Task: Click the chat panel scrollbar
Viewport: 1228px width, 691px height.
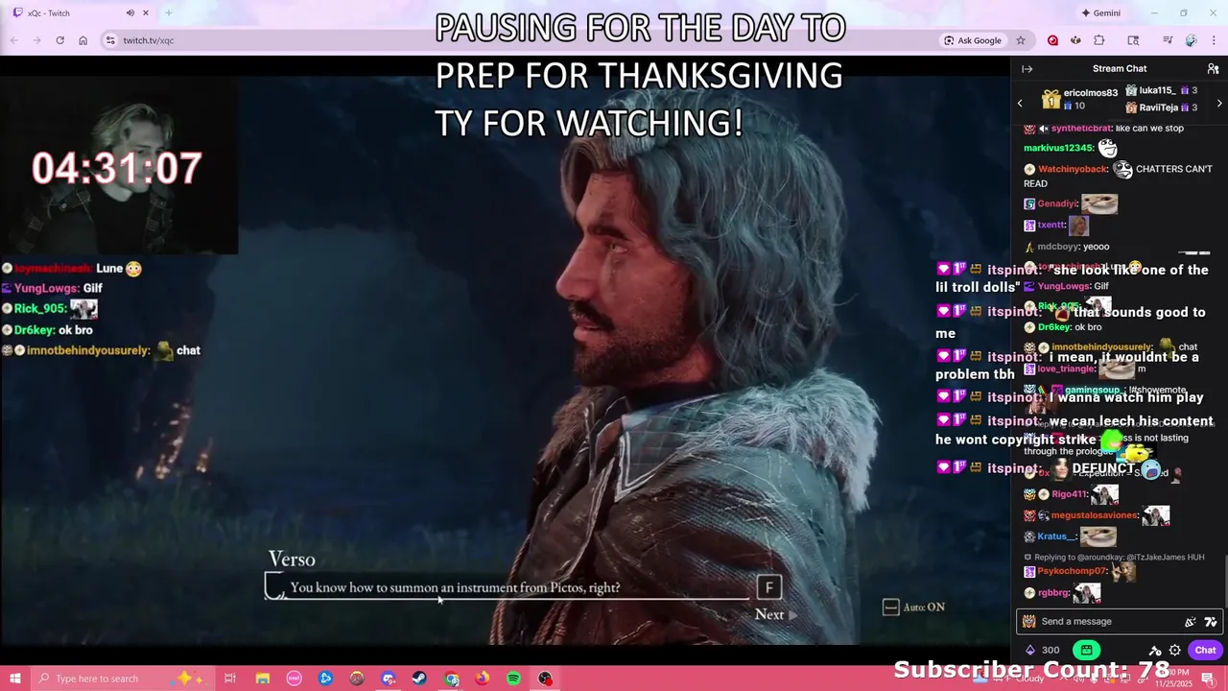Action: click(x=1225, y=581)
